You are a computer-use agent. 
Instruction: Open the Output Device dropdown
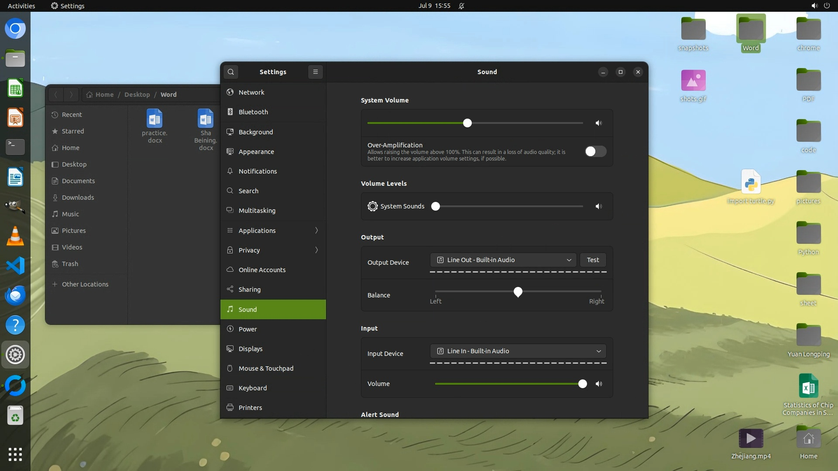coord(503,260)
